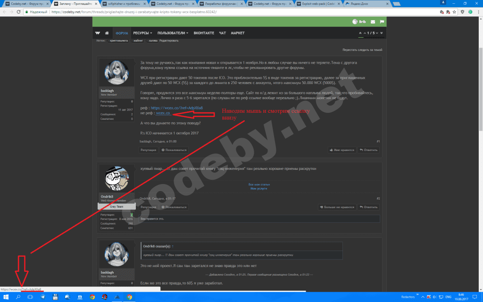Screen dimensions: 483x302
Task: Click Пожаловаться under Ondrik8's post
Action: click(x=174, y=207)
